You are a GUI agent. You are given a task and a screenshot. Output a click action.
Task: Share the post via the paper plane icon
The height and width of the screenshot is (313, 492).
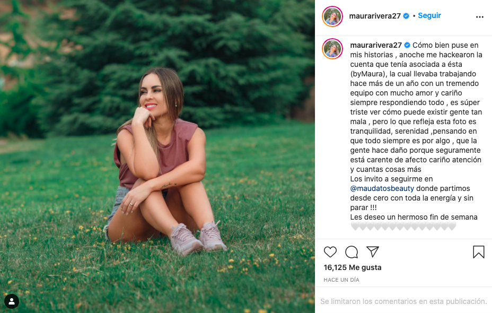(373, 251)
